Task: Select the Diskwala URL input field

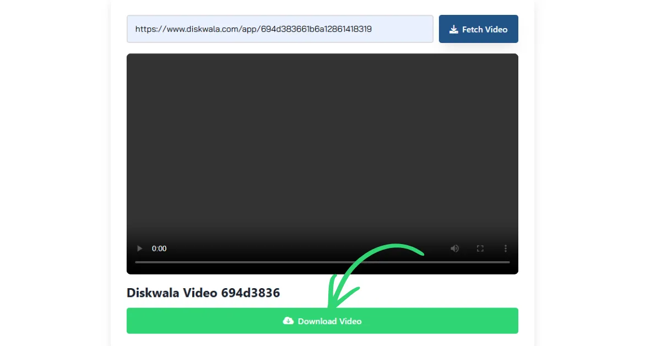Action: 280,29
